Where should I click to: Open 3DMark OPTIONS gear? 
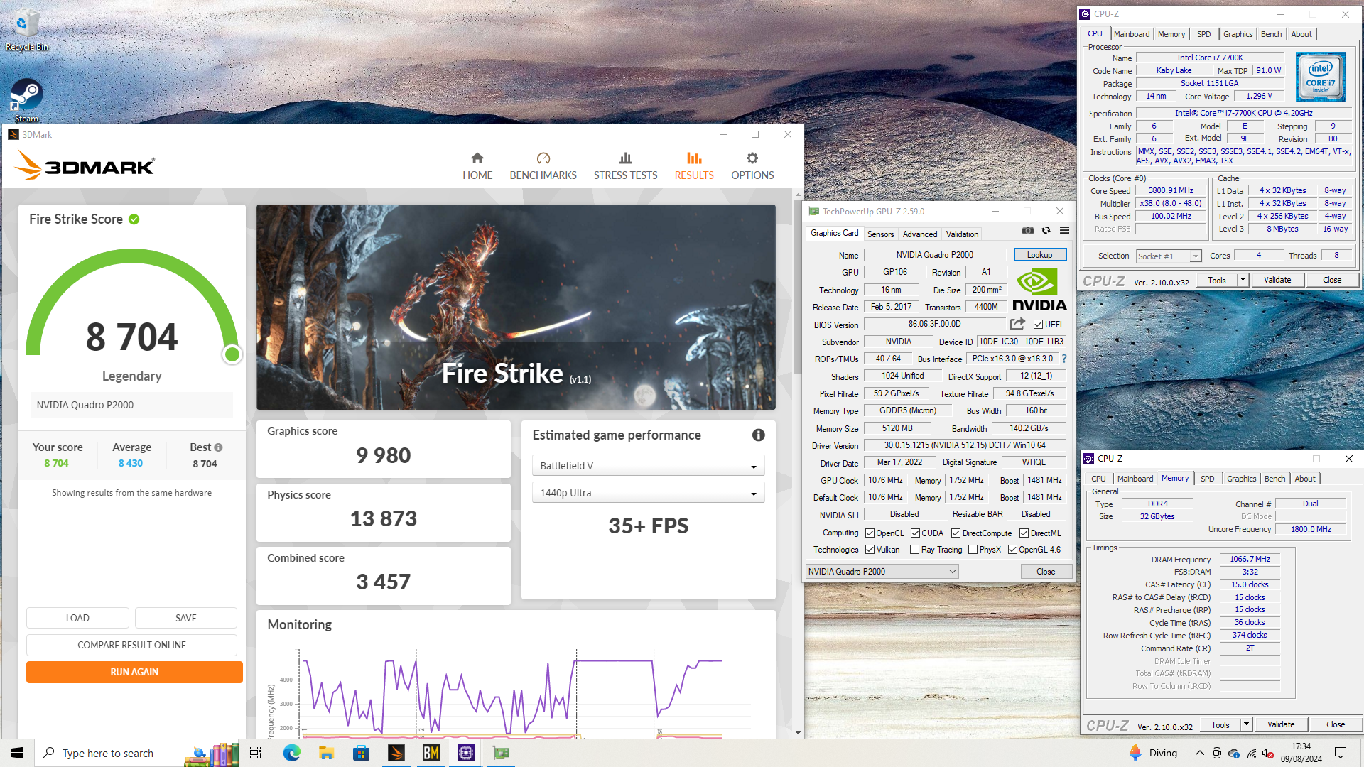752,166
